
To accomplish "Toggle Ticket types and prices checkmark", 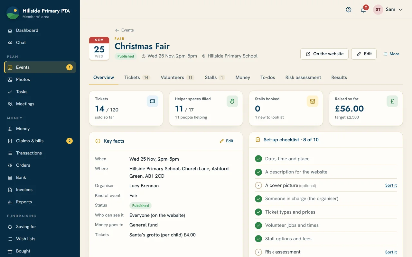I will (258, 212).
